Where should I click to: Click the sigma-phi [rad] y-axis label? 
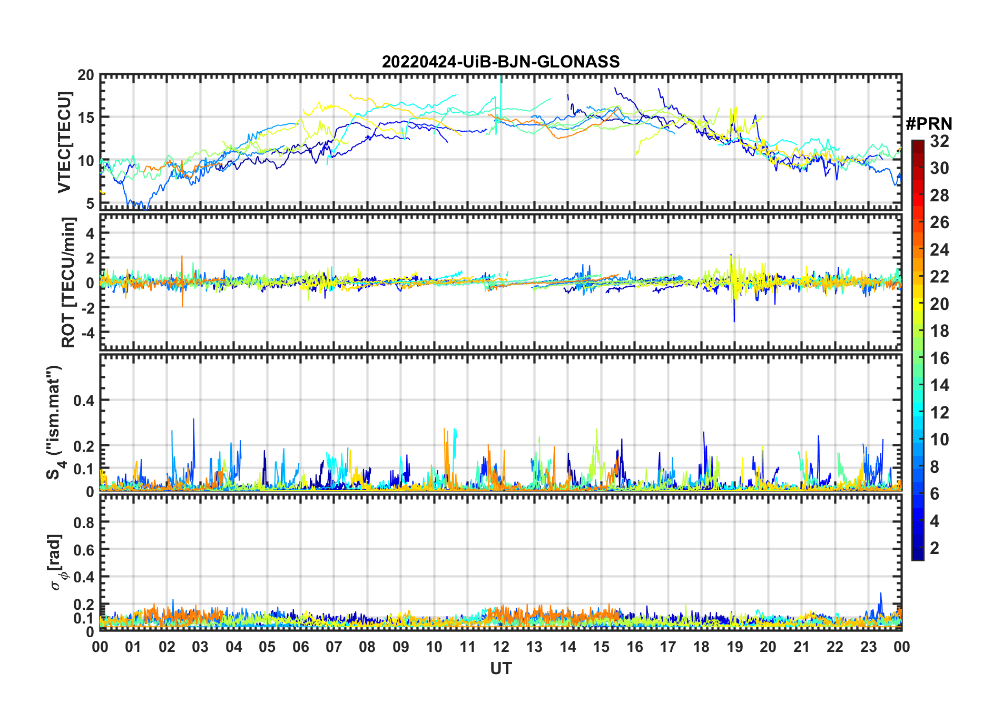pos(56,562)
